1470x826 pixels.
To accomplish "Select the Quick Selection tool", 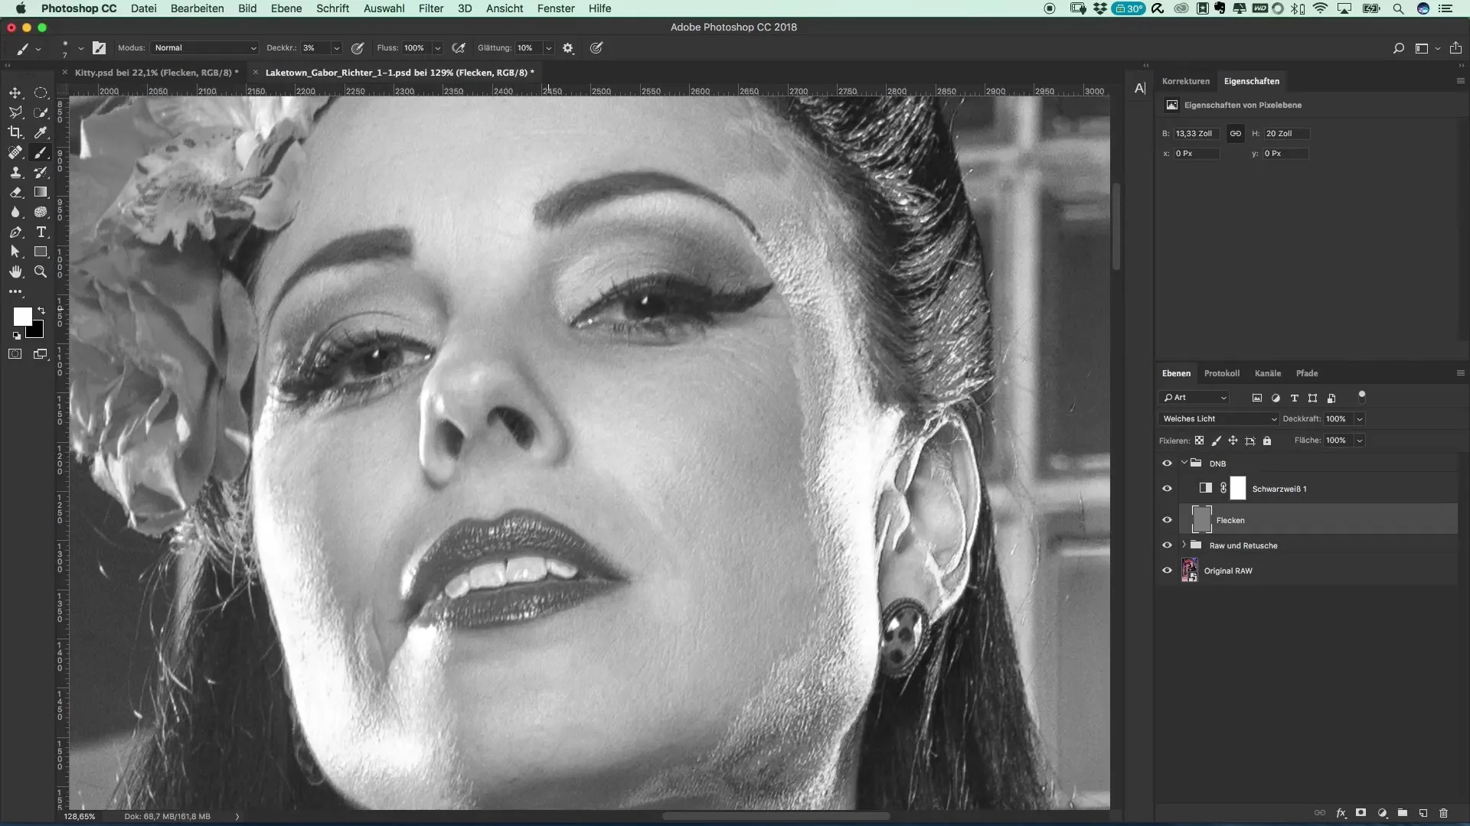I will 41,112.
